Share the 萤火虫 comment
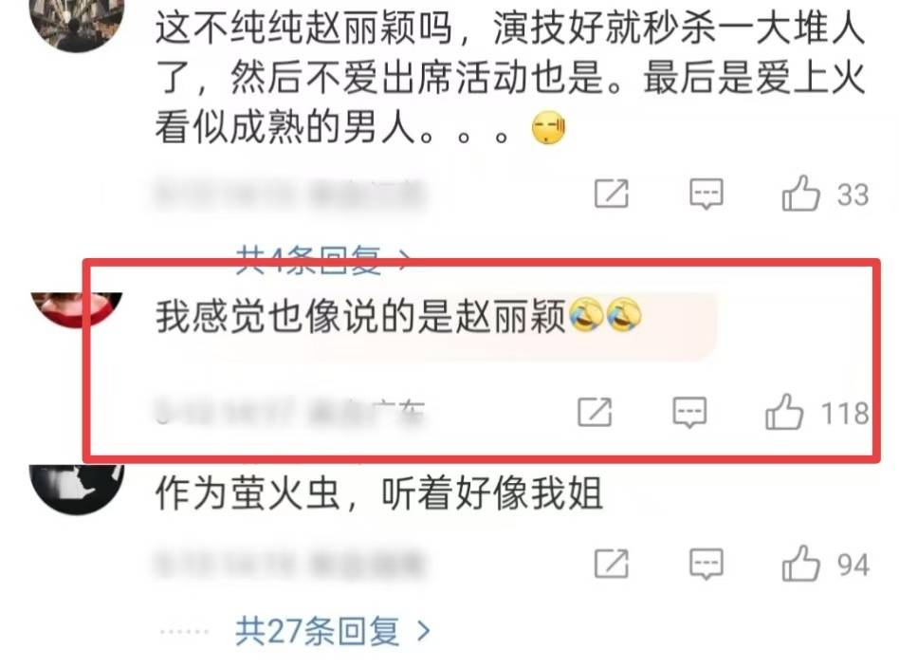The image size is (899, 668). pyautogui.click(x=611, y=564)
